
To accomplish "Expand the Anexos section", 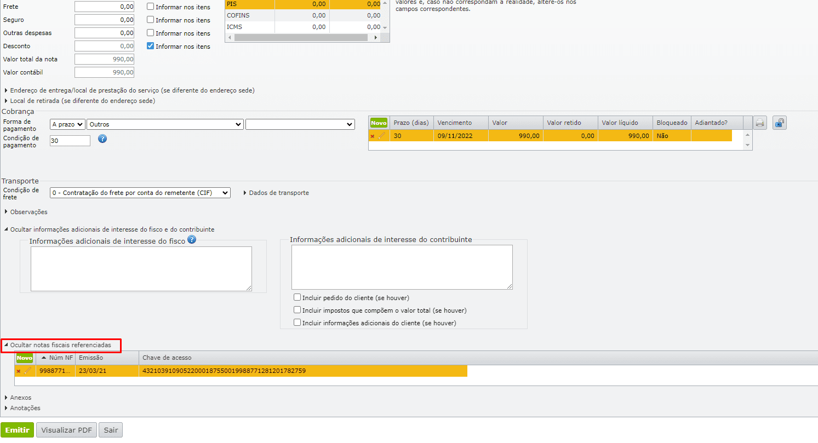I will click(x=18, y=398).
